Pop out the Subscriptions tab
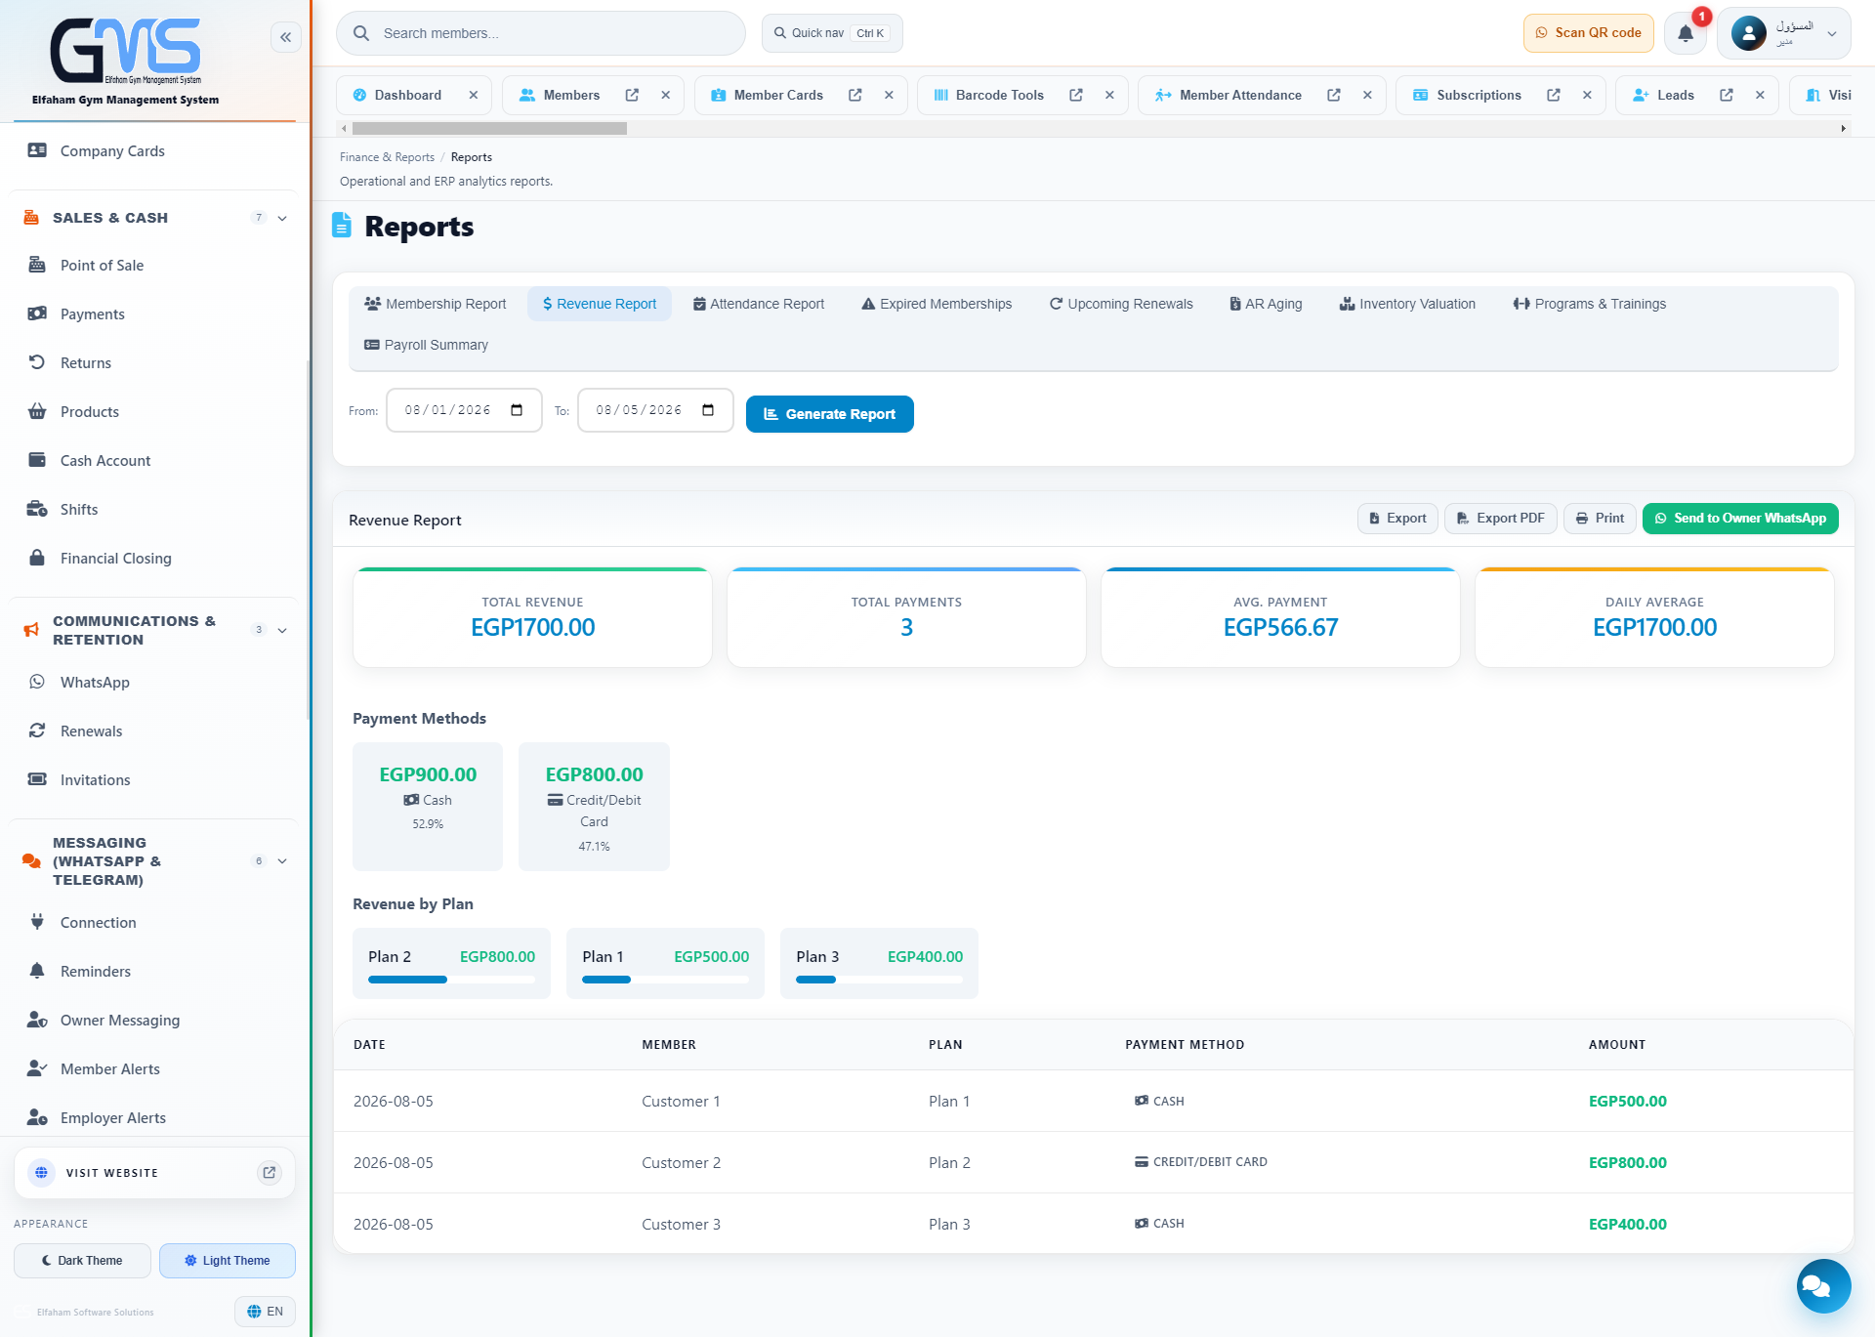Viewport: 1875px width, 1337px height. pos(1553,95)
